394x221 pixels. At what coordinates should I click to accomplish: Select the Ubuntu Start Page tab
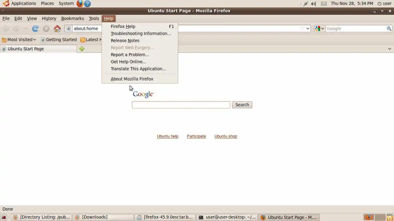[38, 49]
